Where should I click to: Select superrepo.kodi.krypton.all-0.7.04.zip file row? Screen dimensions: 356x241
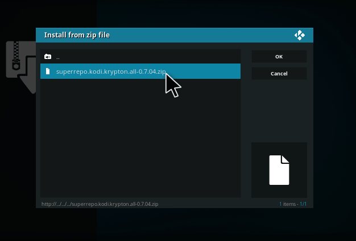pos(140,71)
